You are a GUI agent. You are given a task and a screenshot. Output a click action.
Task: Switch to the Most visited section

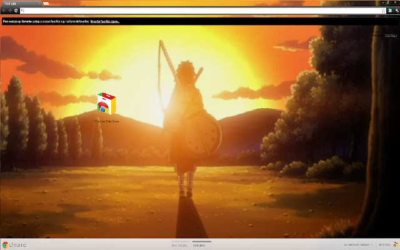[x=179, y=245]
